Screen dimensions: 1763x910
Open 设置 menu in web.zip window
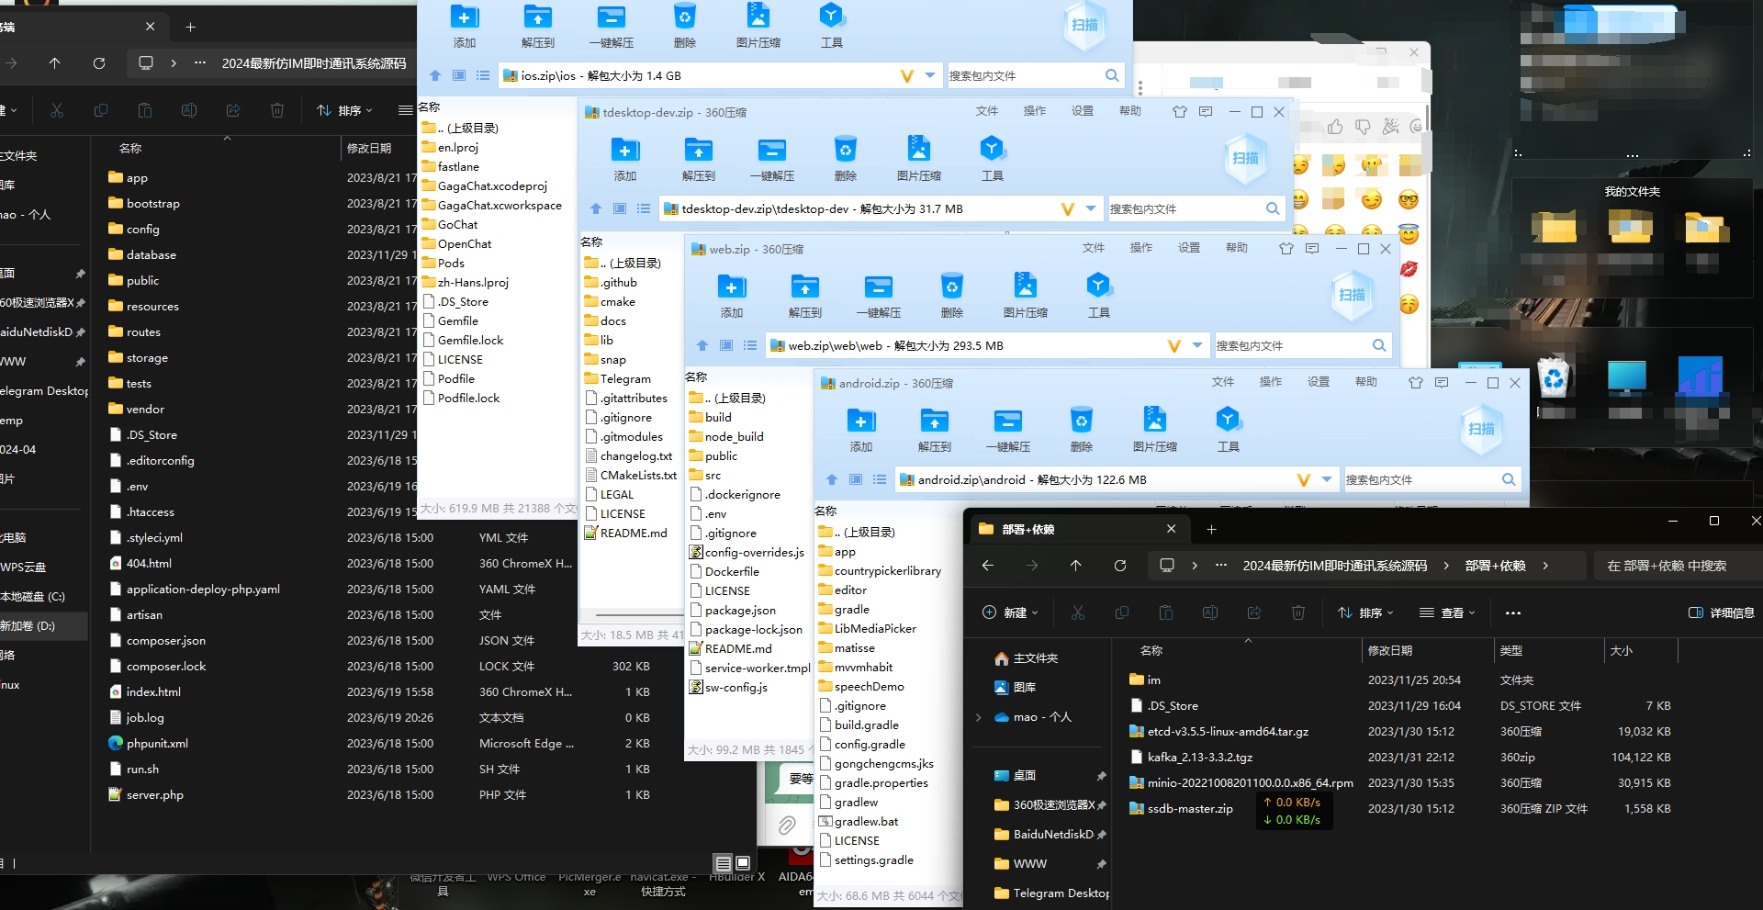click(1188, 248)
